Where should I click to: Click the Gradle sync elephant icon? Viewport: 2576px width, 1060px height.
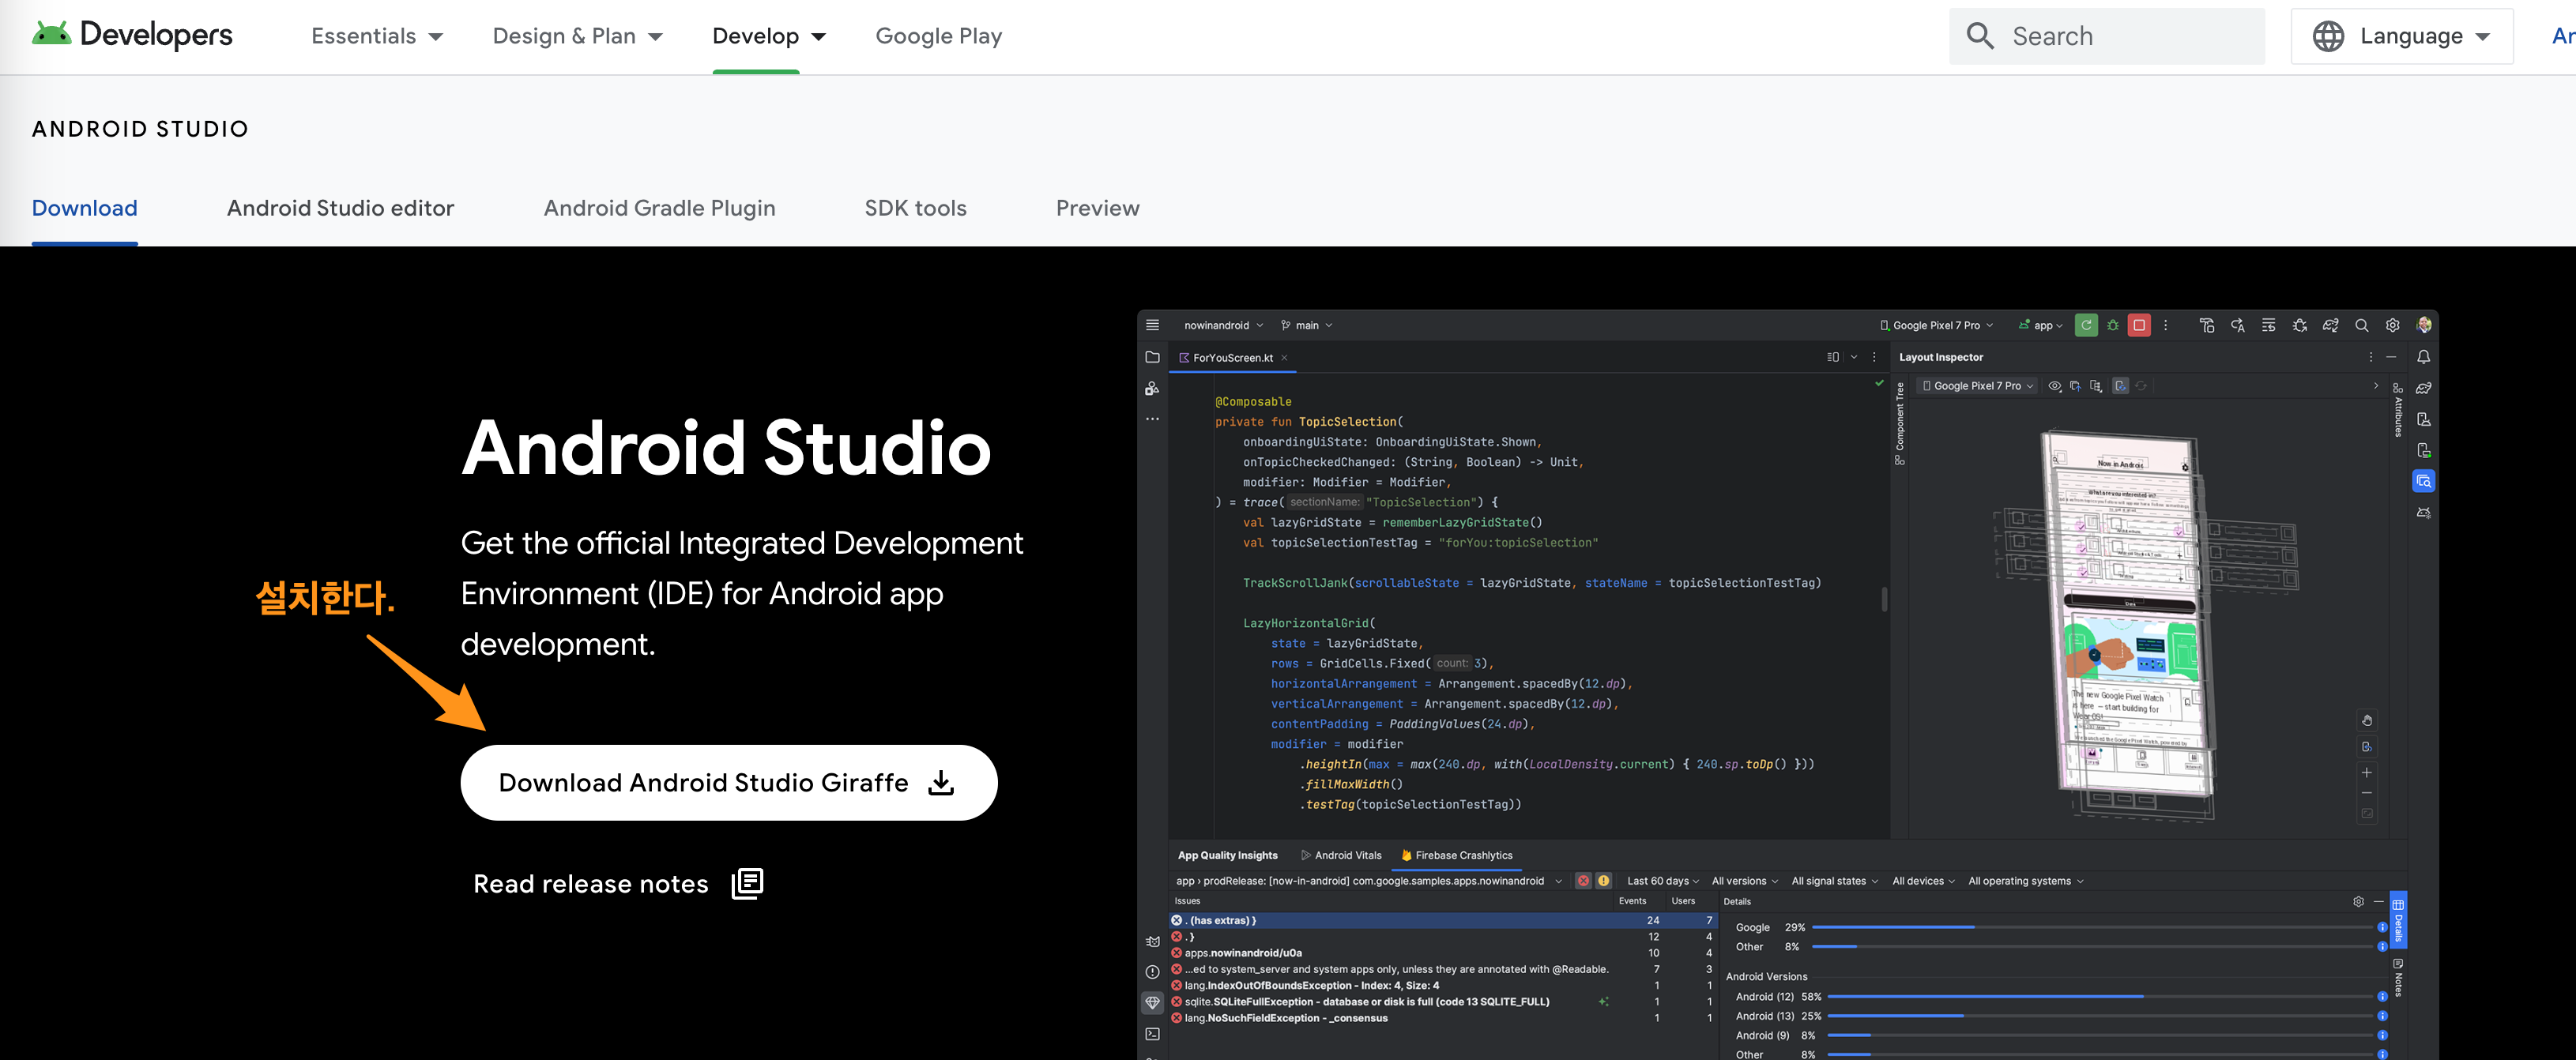click(2331, 325)
